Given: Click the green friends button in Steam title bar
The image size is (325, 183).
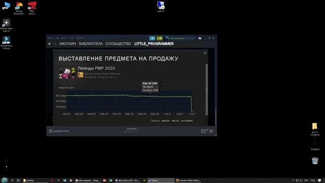Looking at the screenshot, I should click(159, 38).
